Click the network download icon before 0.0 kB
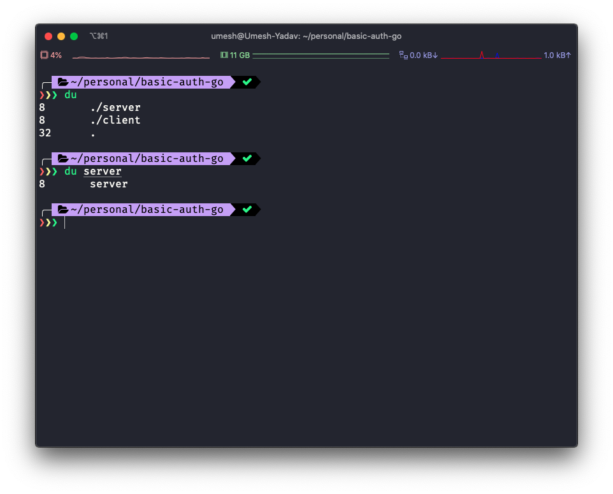This screenshot has height=494, width=613. (403, 55)
